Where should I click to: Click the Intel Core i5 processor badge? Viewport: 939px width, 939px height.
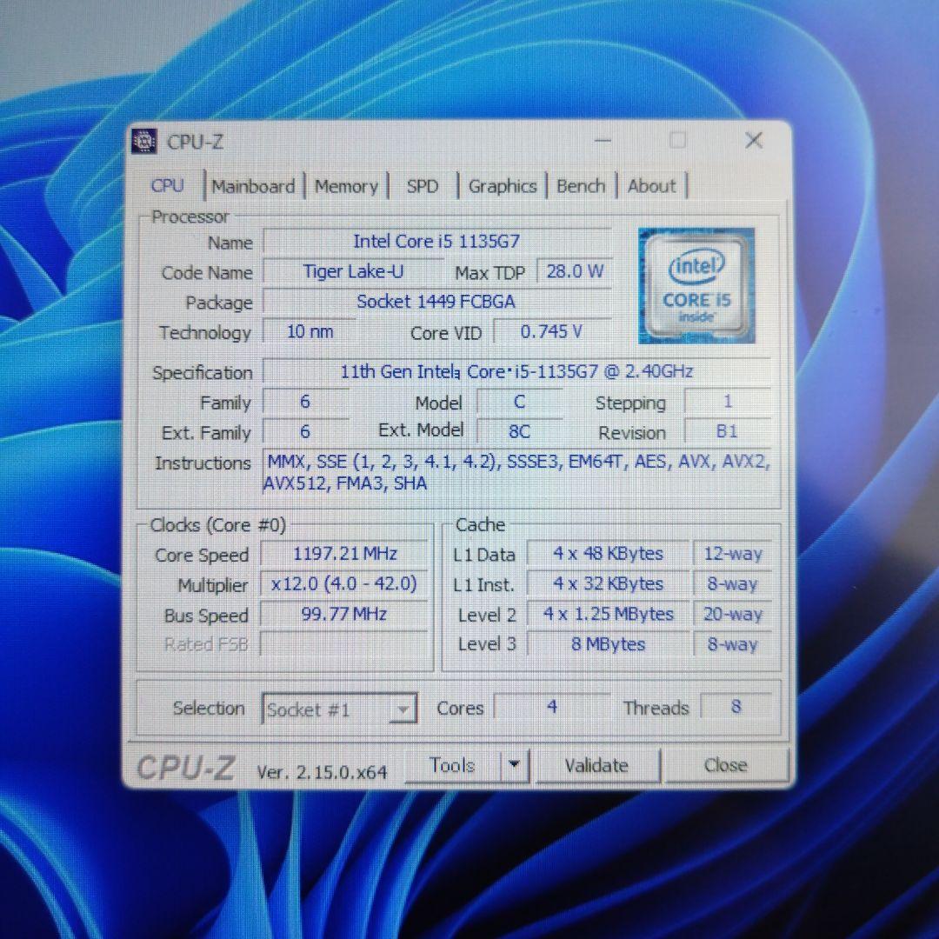(696, 285)
